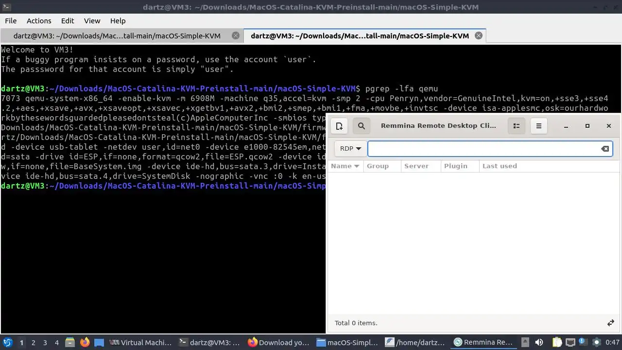622x350 pixels.
Task: Maximize the Remmina window
Action: (587, 126)
